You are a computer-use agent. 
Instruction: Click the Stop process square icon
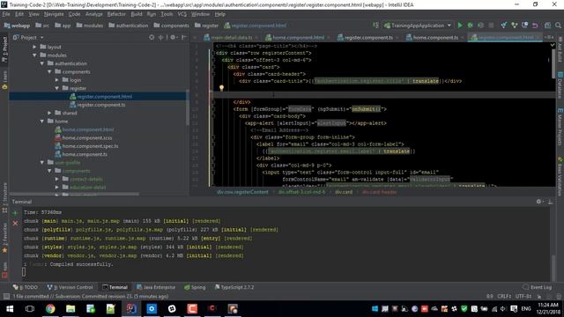(x=491, y=26)
